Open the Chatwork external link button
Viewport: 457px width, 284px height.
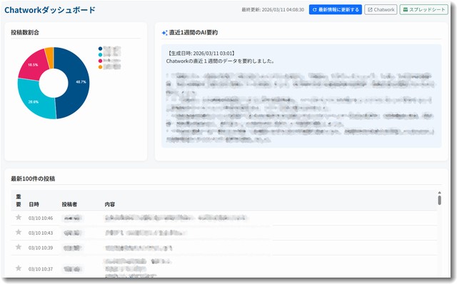pyautogui.click(x=381, y=9)
